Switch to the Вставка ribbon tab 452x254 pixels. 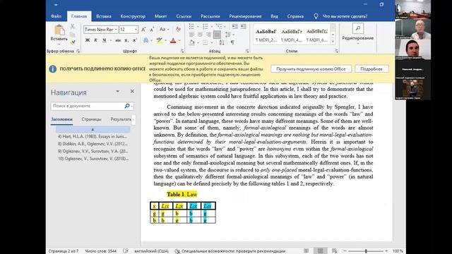click(x=104, y=16)
